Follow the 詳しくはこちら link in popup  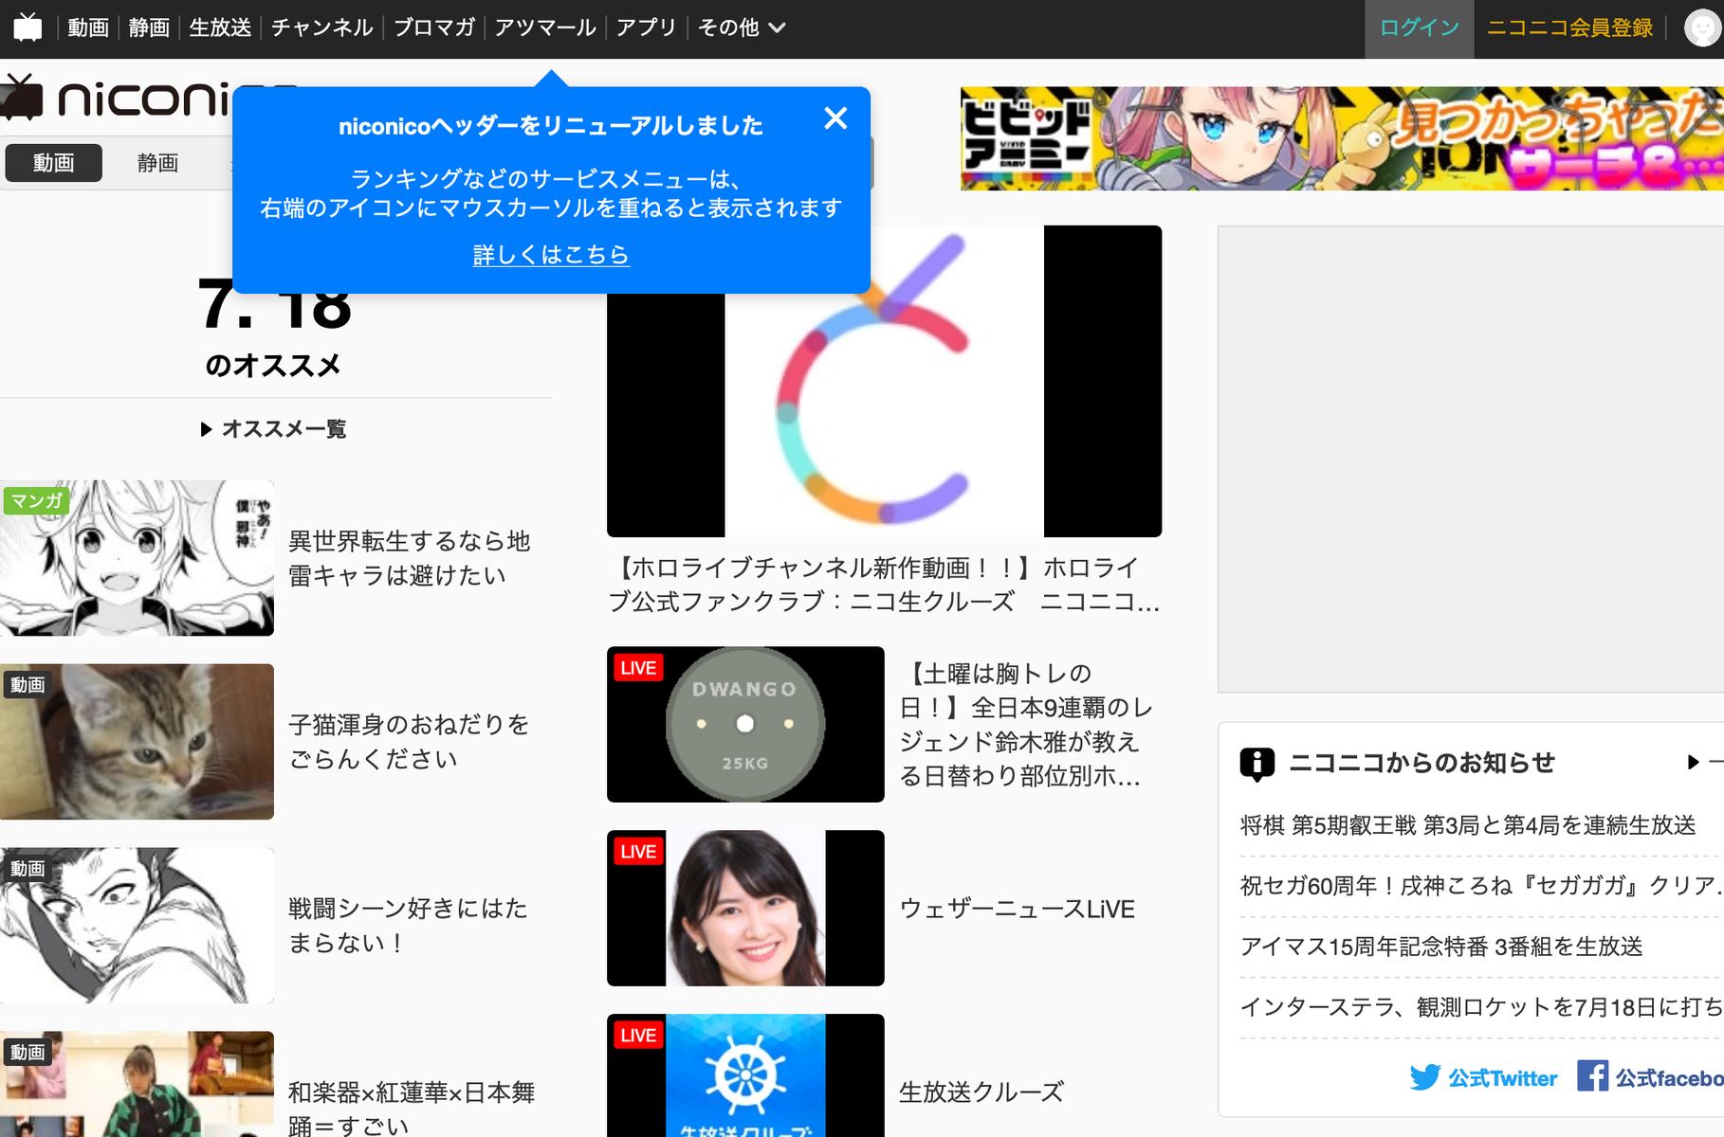point(551,254)
